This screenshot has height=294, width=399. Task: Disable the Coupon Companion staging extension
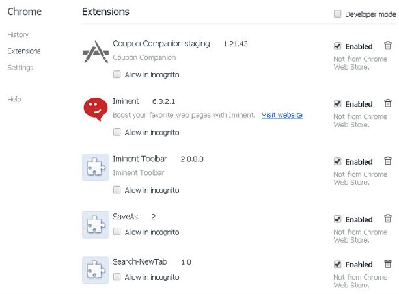[337, 46]
